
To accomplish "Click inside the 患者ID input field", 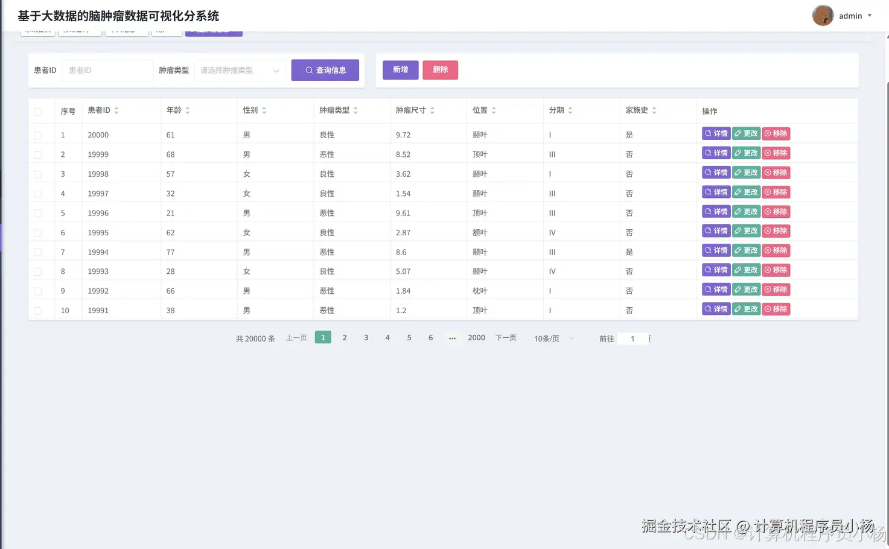I will click(x=107, y=70).
